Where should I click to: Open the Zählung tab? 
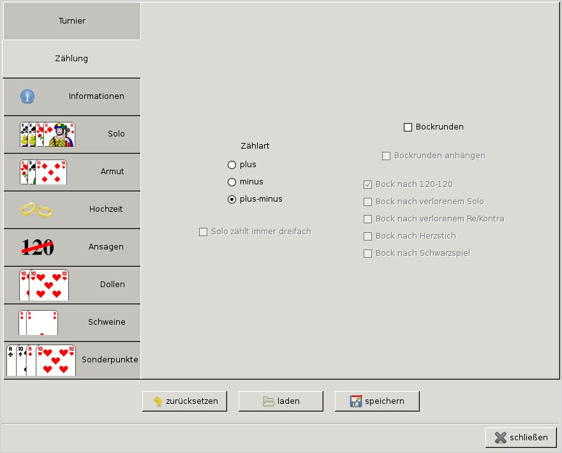click(x=71, y=59)
